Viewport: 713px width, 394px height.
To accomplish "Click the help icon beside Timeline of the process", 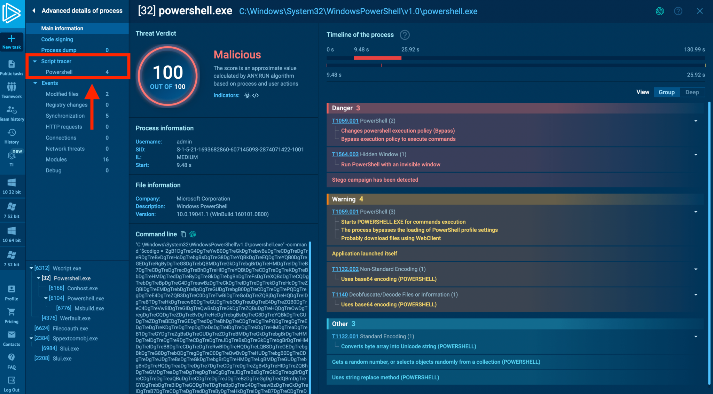I will coord(405,35).
